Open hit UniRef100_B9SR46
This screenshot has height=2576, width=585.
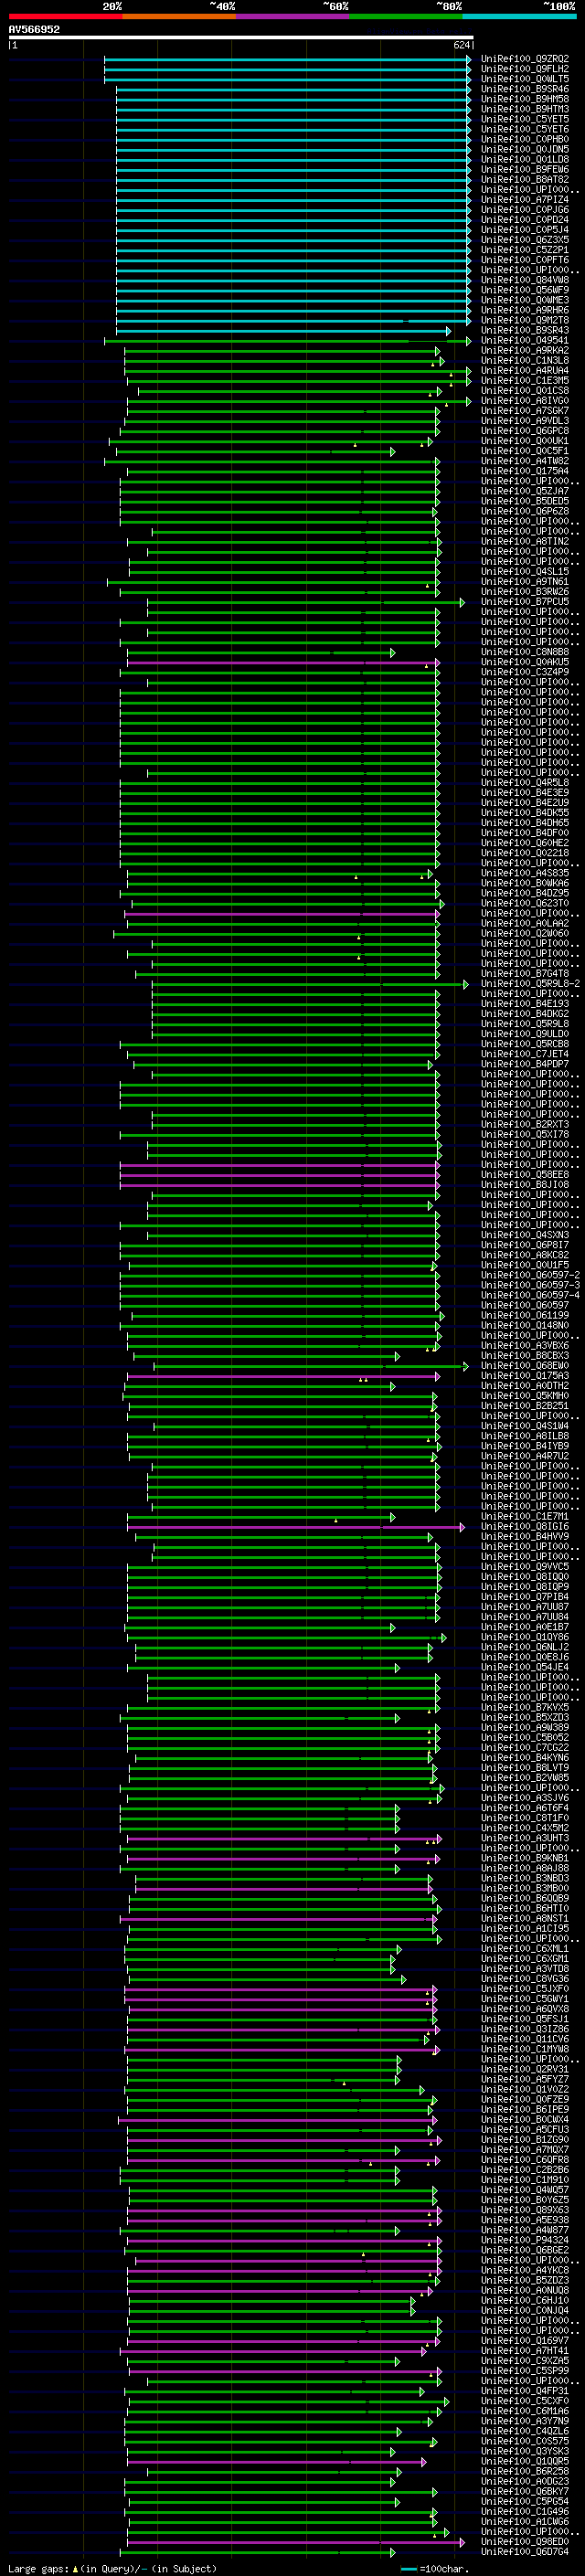[525, 89]
